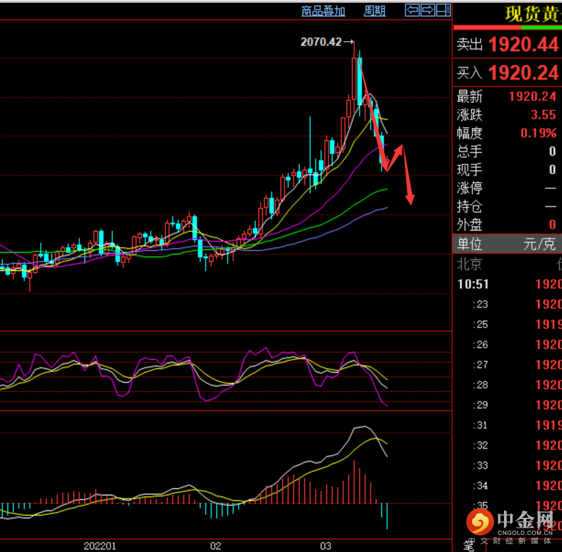Click the right arrow forward icon

pyautogui.click(x=428, y=10)
